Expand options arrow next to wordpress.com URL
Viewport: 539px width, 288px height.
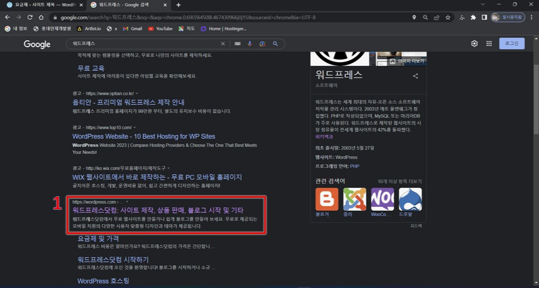127,202
